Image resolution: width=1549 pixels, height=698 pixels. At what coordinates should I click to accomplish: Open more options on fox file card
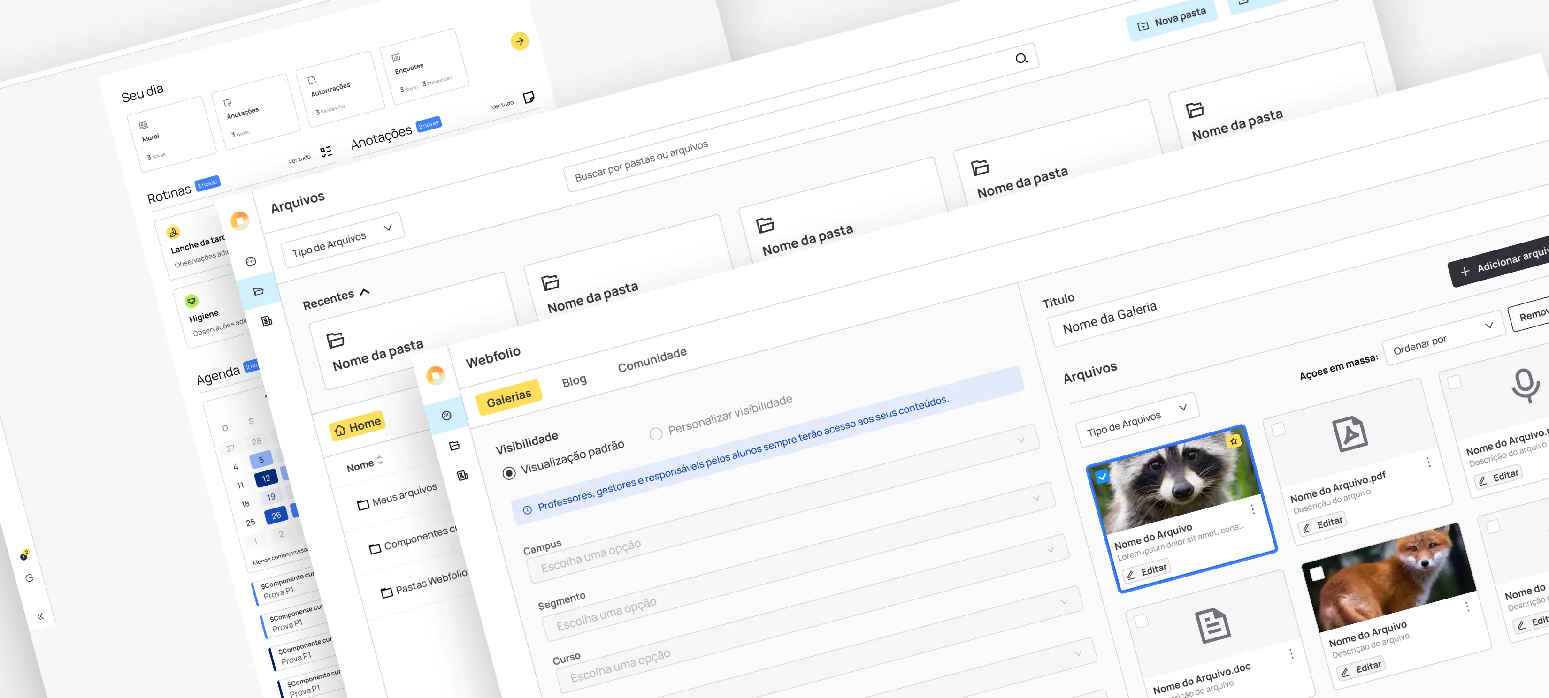coord(1467,607)
